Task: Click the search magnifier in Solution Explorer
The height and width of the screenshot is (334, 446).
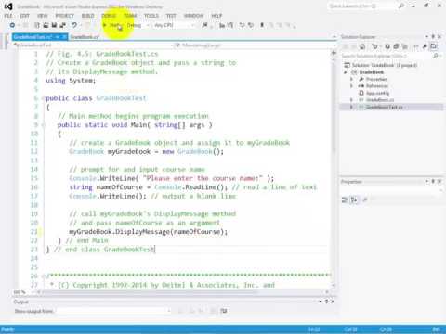Action: 436,56
